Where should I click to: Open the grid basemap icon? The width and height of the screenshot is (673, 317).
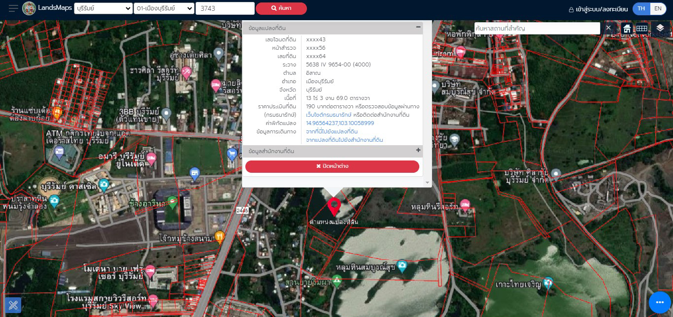[x=641, y=28]
